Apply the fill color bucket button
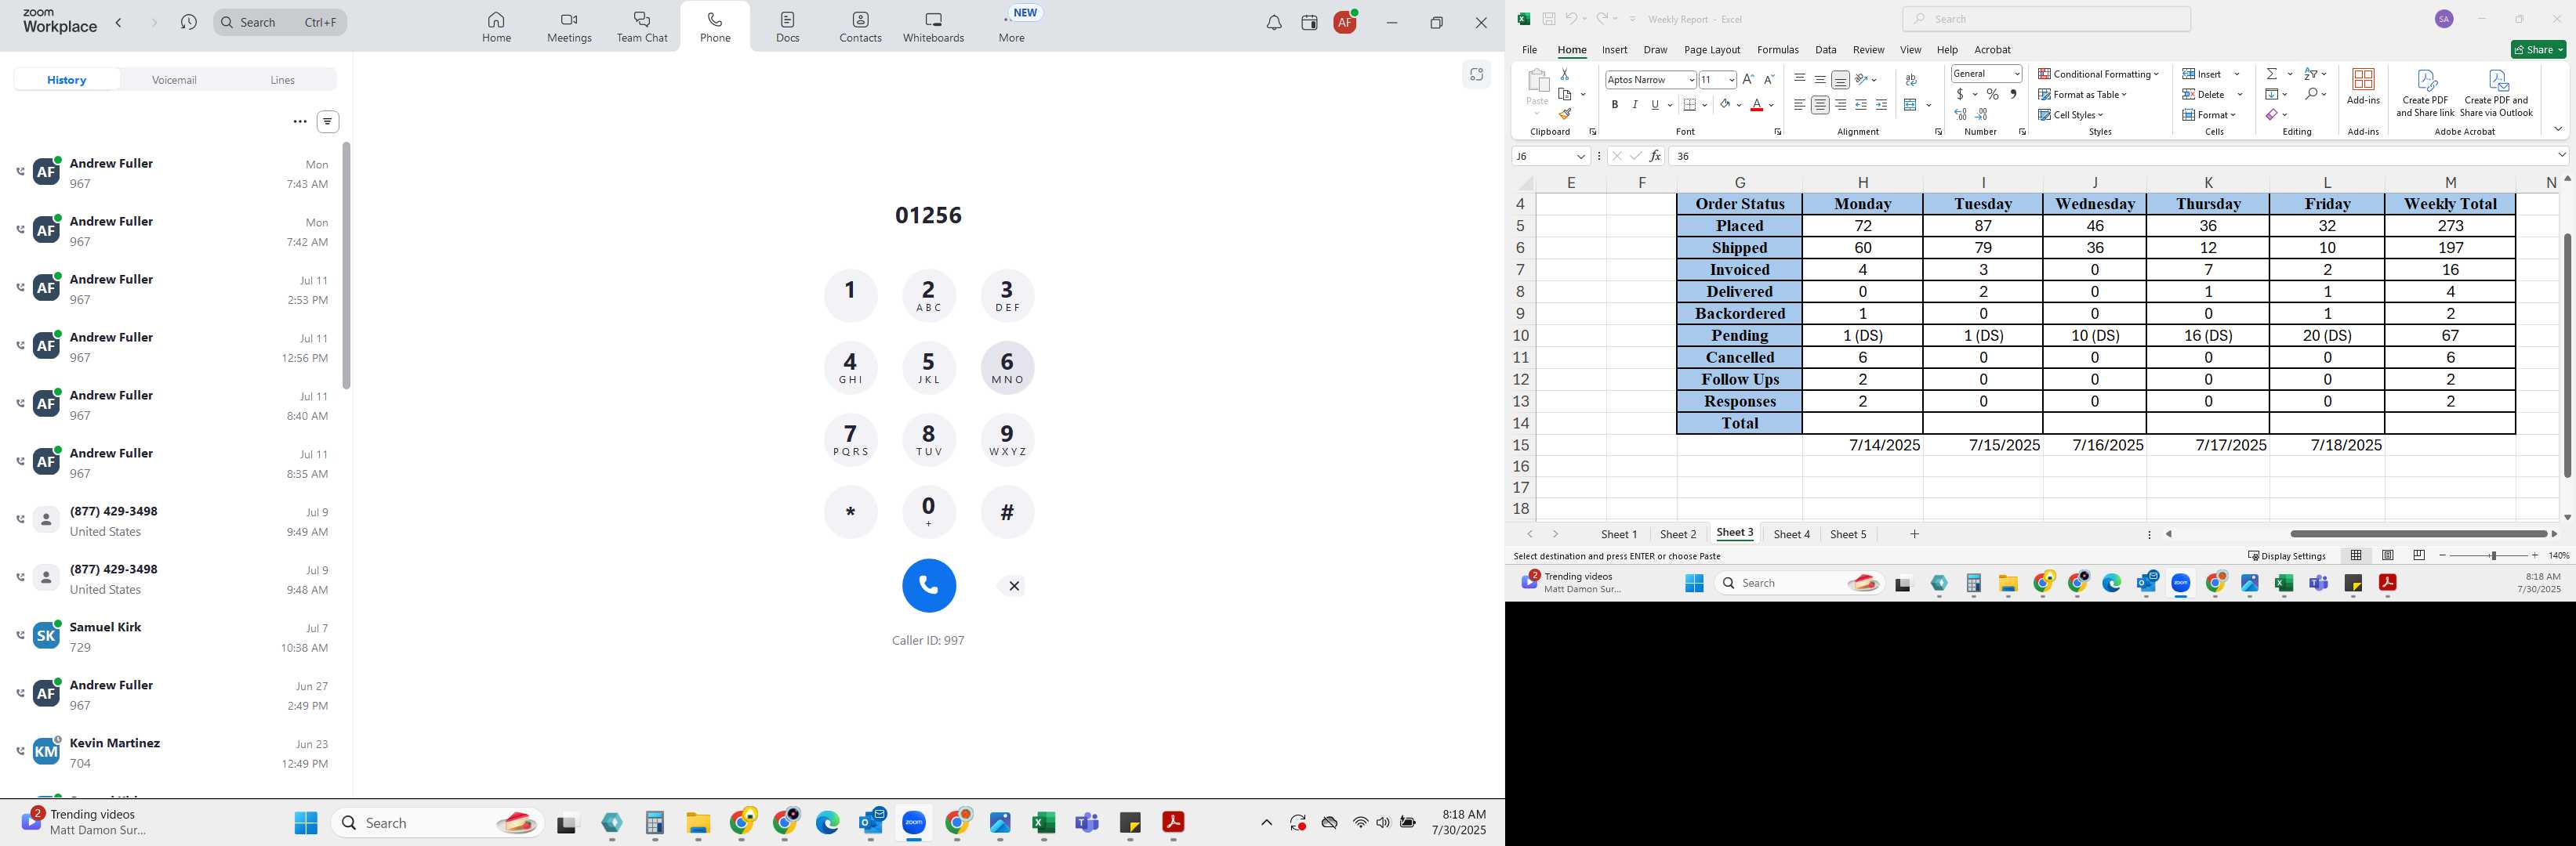The height and width of the screenshot is (846, 2576). coord(1725,105)
